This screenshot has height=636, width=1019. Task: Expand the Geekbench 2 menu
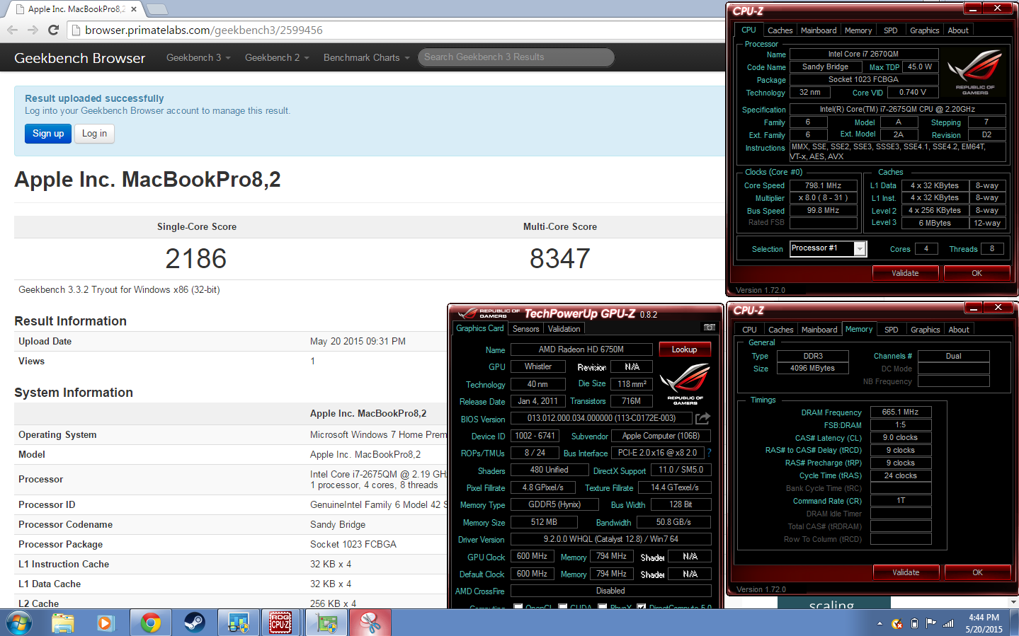click(277, 57)
